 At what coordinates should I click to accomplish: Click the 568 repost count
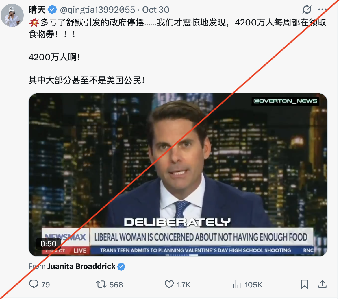click(116, 285)
